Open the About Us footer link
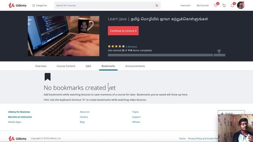253x142 pixels. [85, 112]
